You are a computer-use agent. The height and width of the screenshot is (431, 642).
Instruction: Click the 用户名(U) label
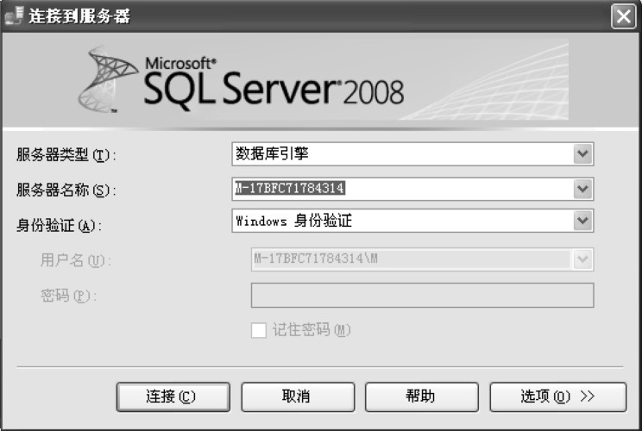point(76,260)
